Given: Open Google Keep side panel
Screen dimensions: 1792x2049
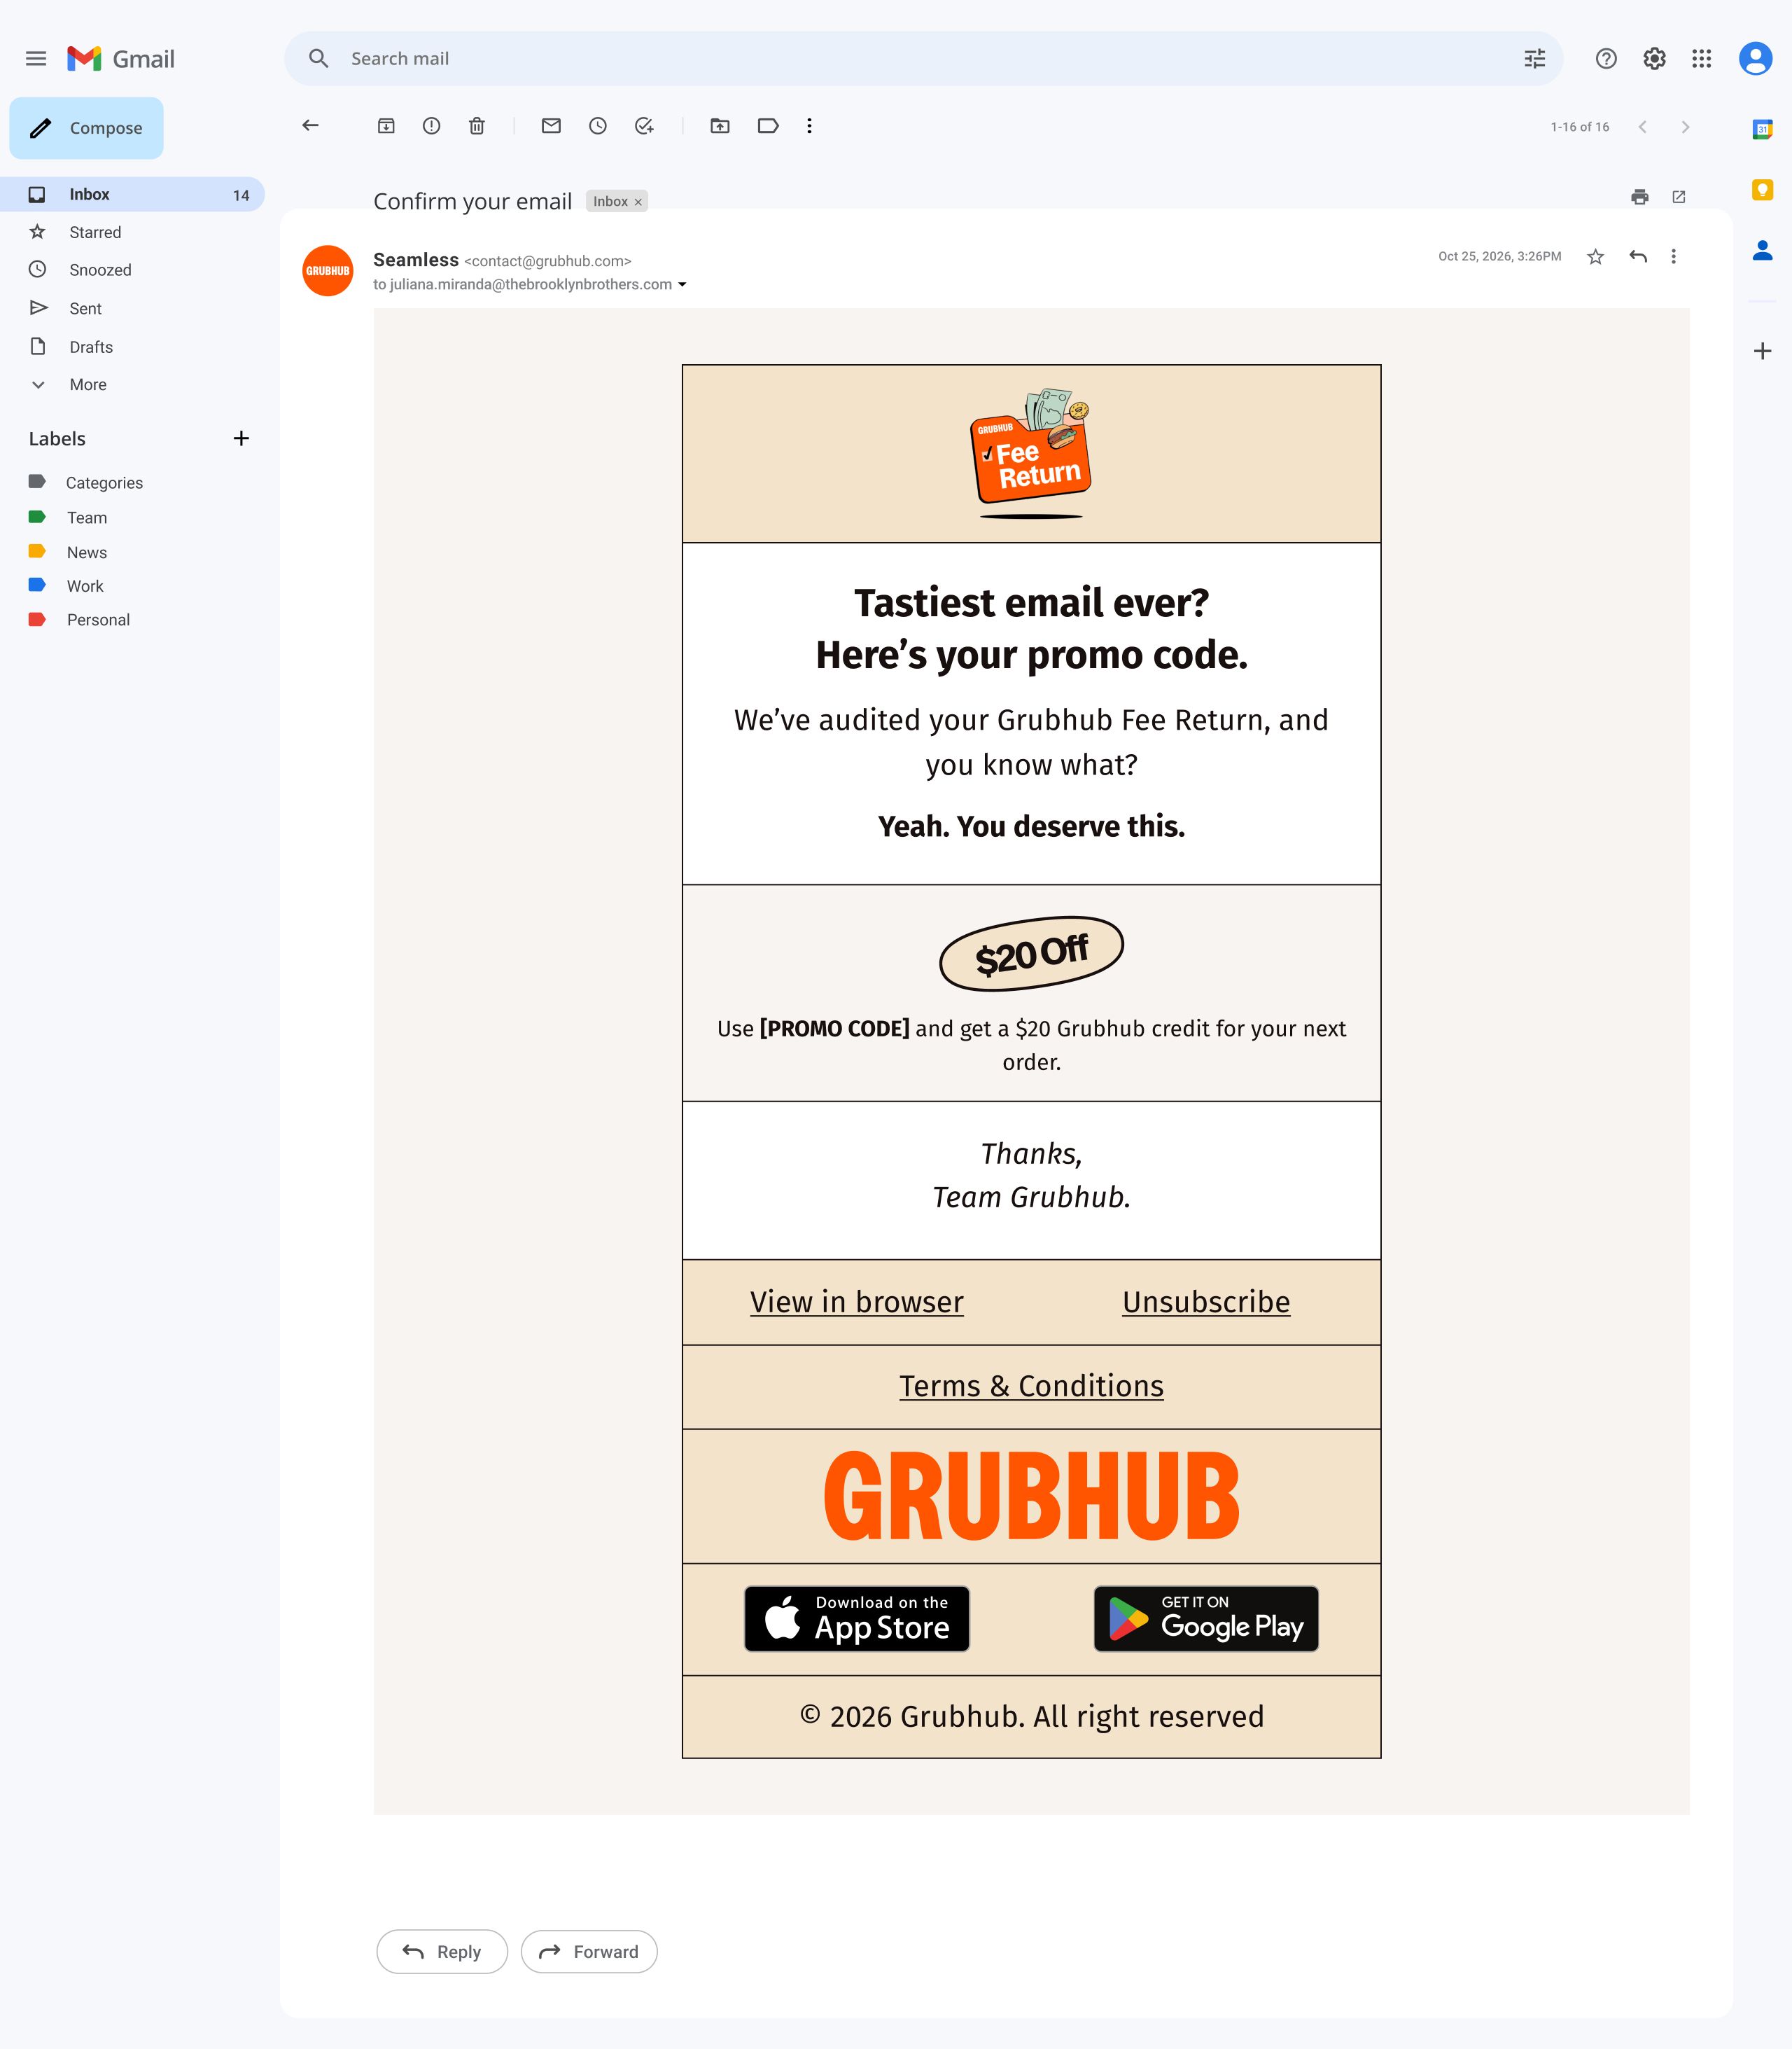Looking at the screenshot, I should (1762, 190).
